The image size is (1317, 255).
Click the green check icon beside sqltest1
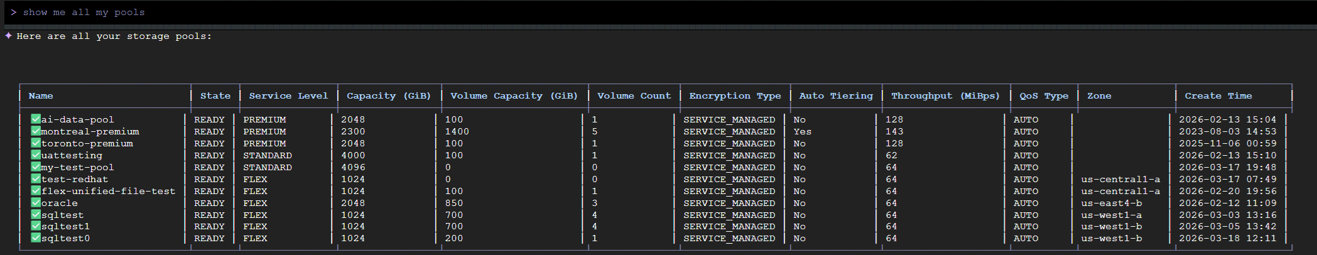pos(36,225)
